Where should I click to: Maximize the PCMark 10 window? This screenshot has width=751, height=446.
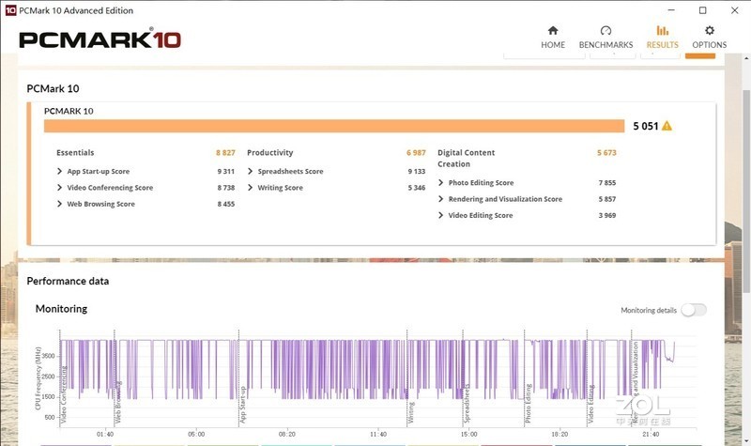(702, 10)
